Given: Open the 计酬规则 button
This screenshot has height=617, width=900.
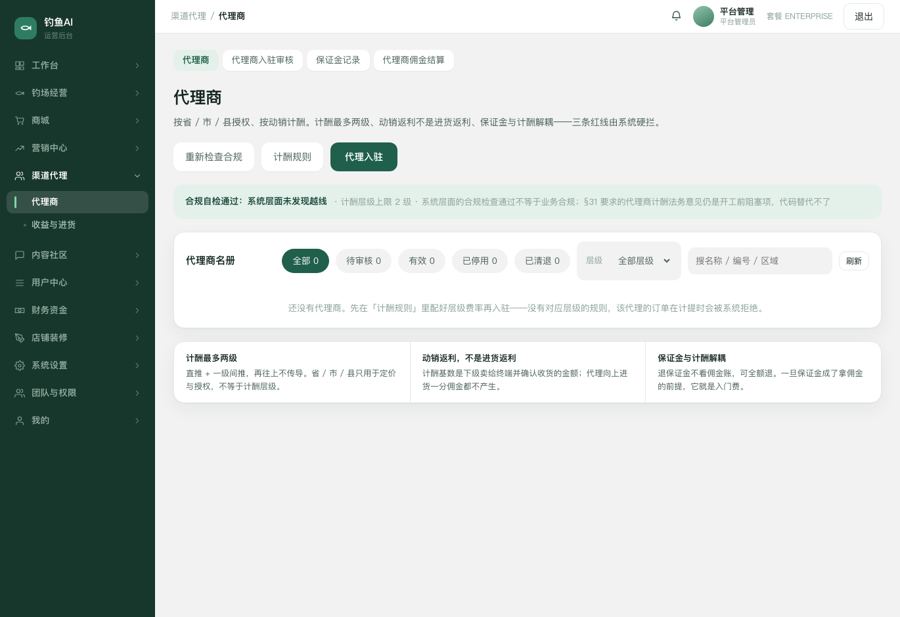Looking at the screenshot, I should pos(292,157).
